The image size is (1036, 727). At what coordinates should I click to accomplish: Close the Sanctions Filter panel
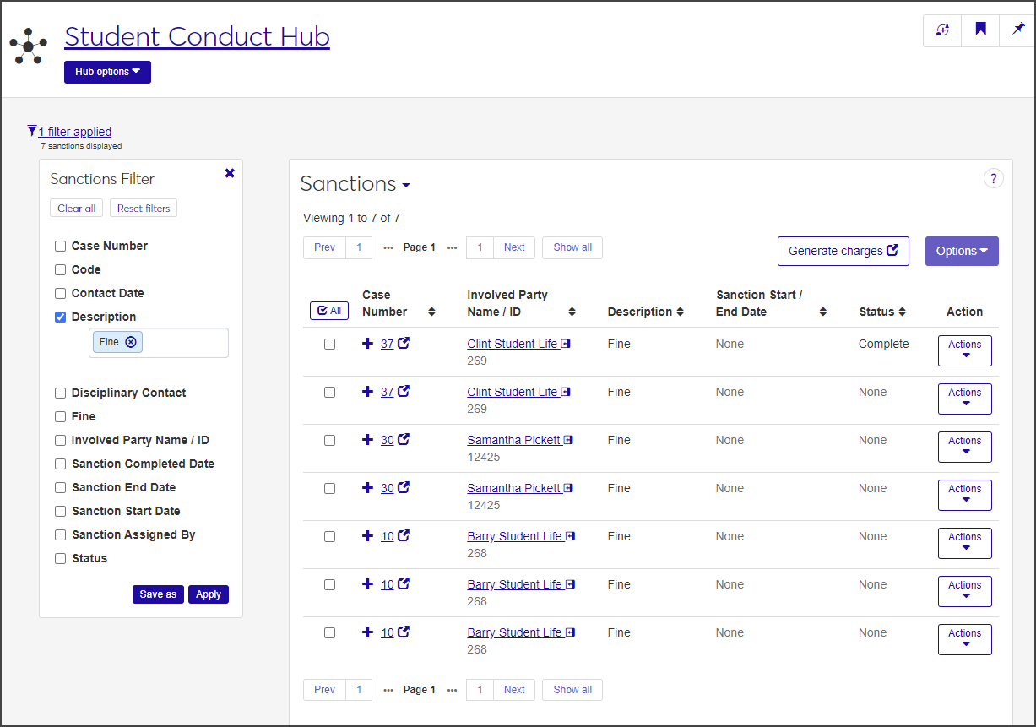click(230, 173)
